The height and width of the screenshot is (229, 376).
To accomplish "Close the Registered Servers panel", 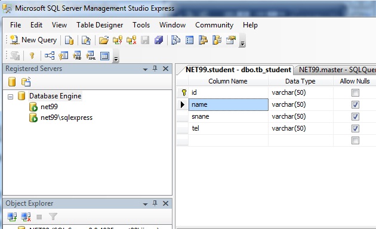I will pos(165,69).
